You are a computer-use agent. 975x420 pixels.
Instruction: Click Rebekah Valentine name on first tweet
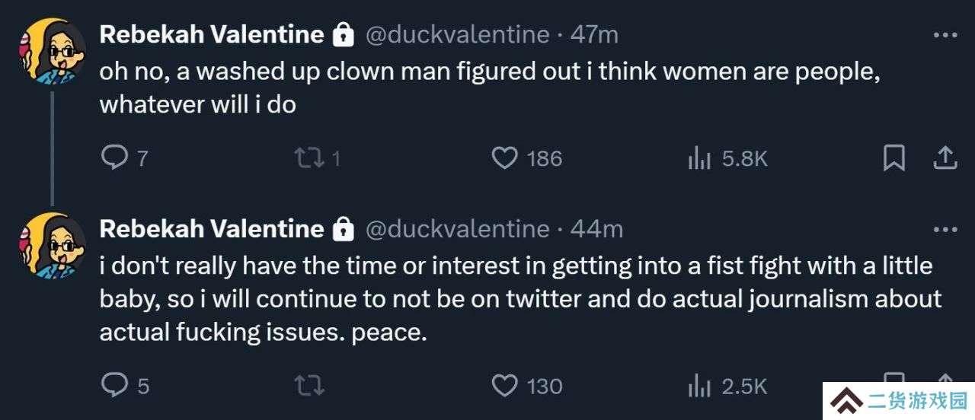pos(212,34)
